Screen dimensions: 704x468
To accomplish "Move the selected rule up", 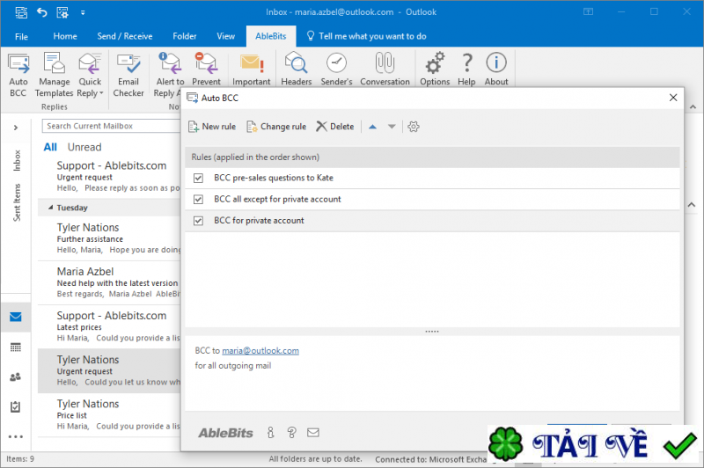I will pos(372,127).
